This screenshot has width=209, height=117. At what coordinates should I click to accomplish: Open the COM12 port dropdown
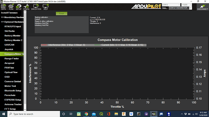click(x=171, y=5)
